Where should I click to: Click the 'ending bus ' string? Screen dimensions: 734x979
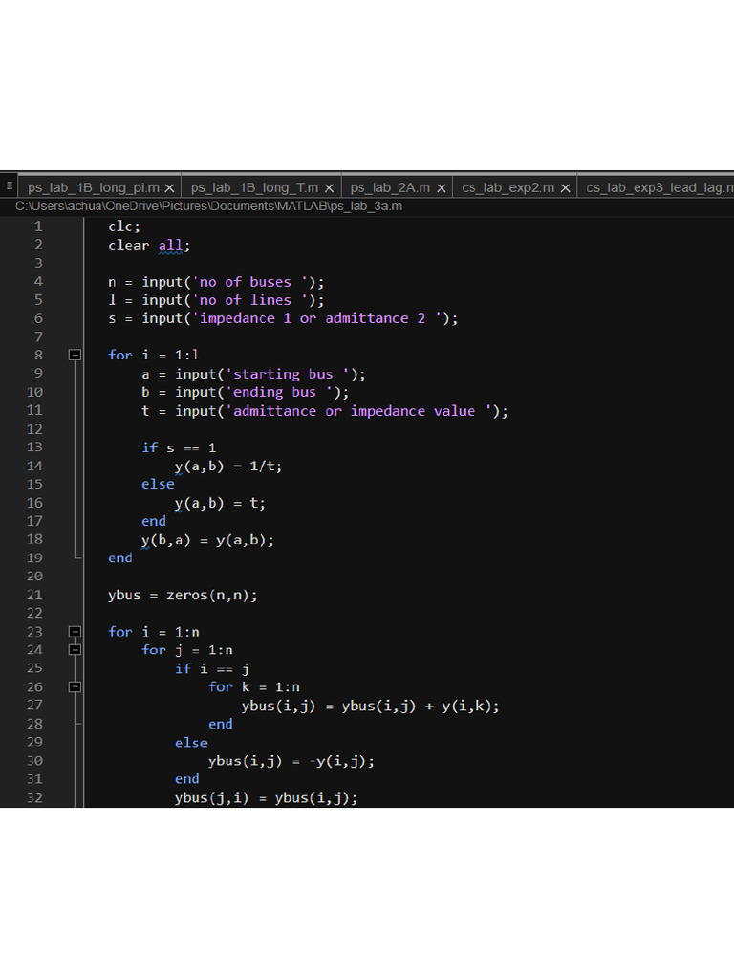click(279, 392)
